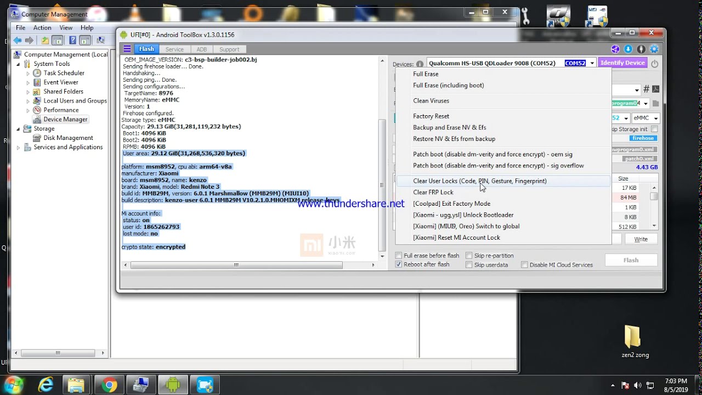Go back in Computer Management toolbar

(x=18, y=40)
